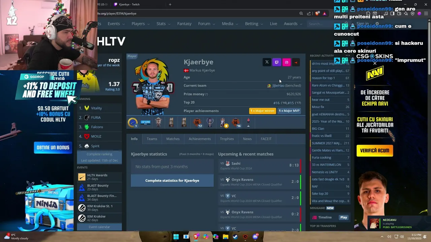Switch to the Trophies tab
431x242 pixels.
coord(227,139)
